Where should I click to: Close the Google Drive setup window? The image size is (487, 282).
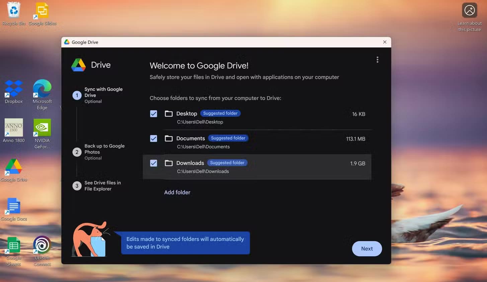pyautogui.click(x=385, y=42)
